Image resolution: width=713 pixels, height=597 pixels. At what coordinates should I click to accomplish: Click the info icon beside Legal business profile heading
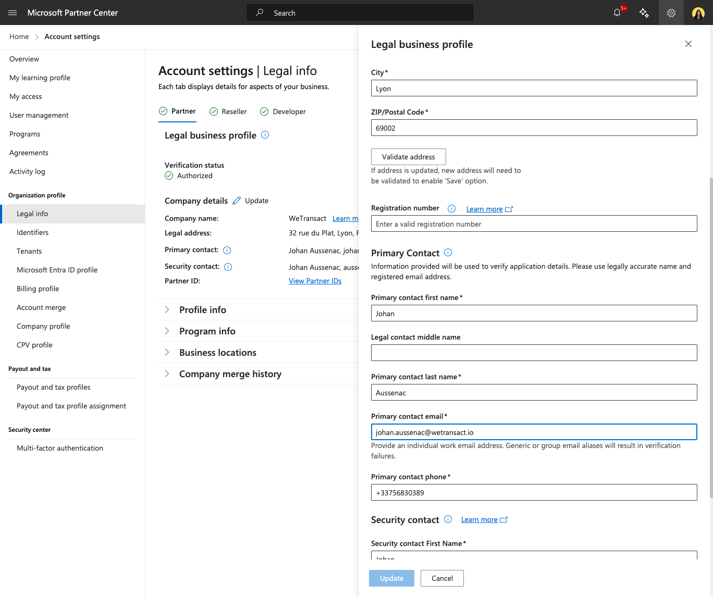click(265, 135)
